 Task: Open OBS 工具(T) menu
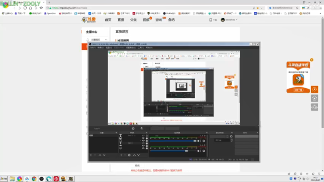[x=141, y=48]
